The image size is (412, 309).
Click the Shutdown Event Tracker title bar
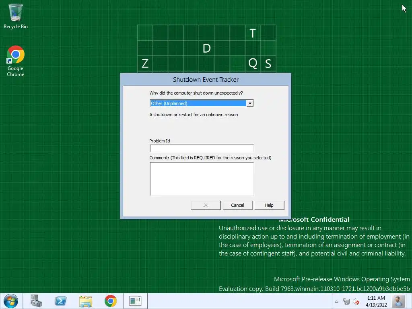[x=206, y=80]
